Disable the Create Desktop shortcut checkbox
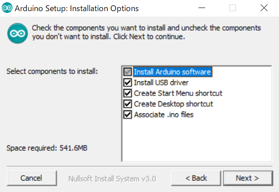Screen dimensions: 279x192 point(128,104)
